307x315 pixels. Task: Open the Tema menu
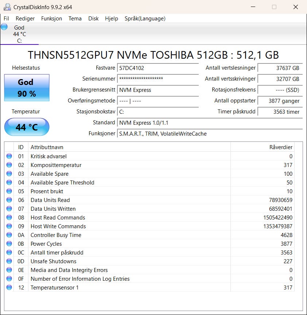tap(75, 19)
